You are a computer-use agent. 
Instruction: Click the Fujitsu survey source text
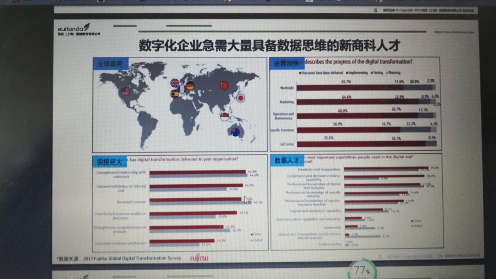[132, 258]
